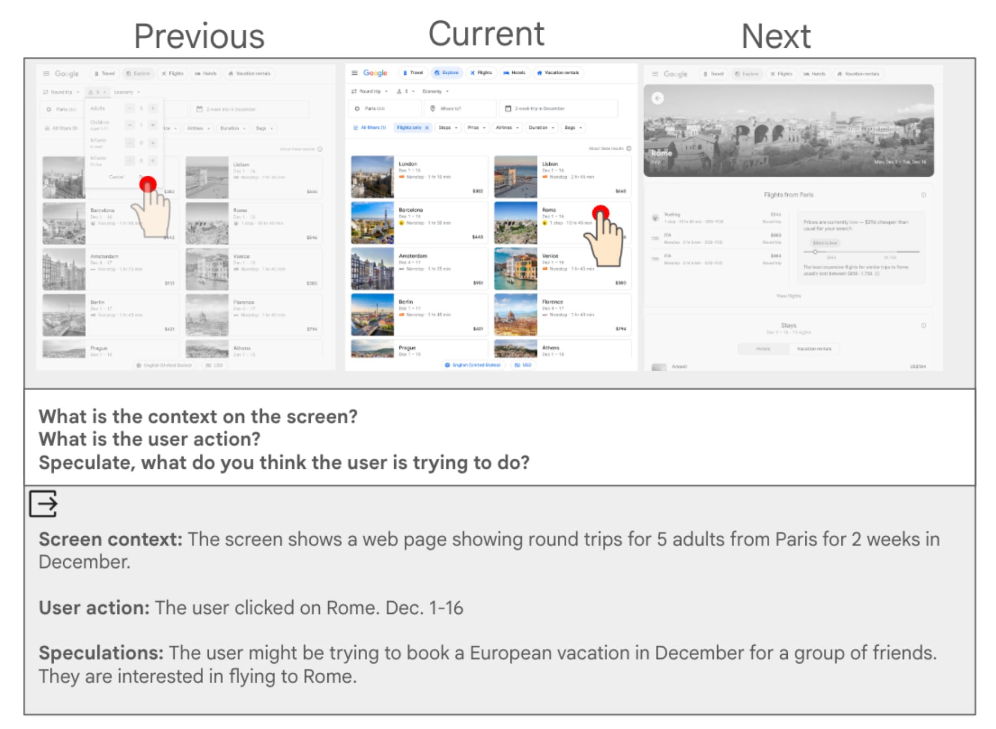Expand the Airlines filter dropdown

(506, 127)
